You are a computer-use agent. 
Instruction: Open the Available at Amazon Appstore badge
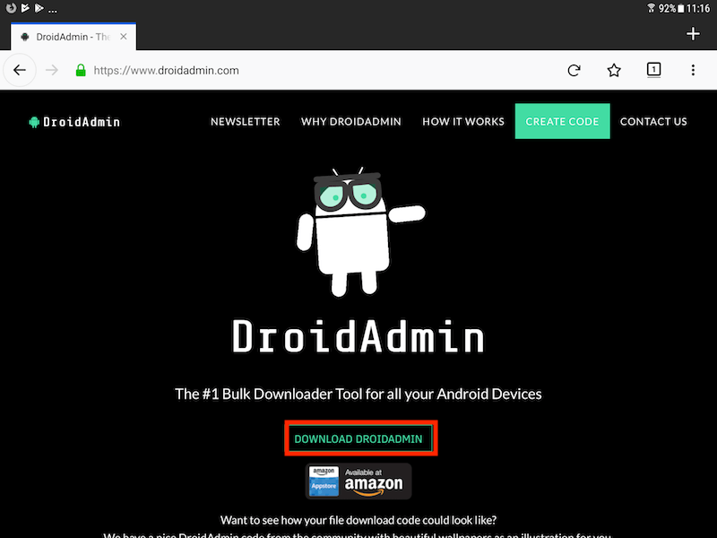point(358,482)
